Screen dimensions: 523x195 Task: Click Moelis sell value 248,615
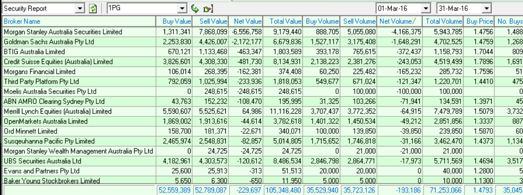pos(216,92)
